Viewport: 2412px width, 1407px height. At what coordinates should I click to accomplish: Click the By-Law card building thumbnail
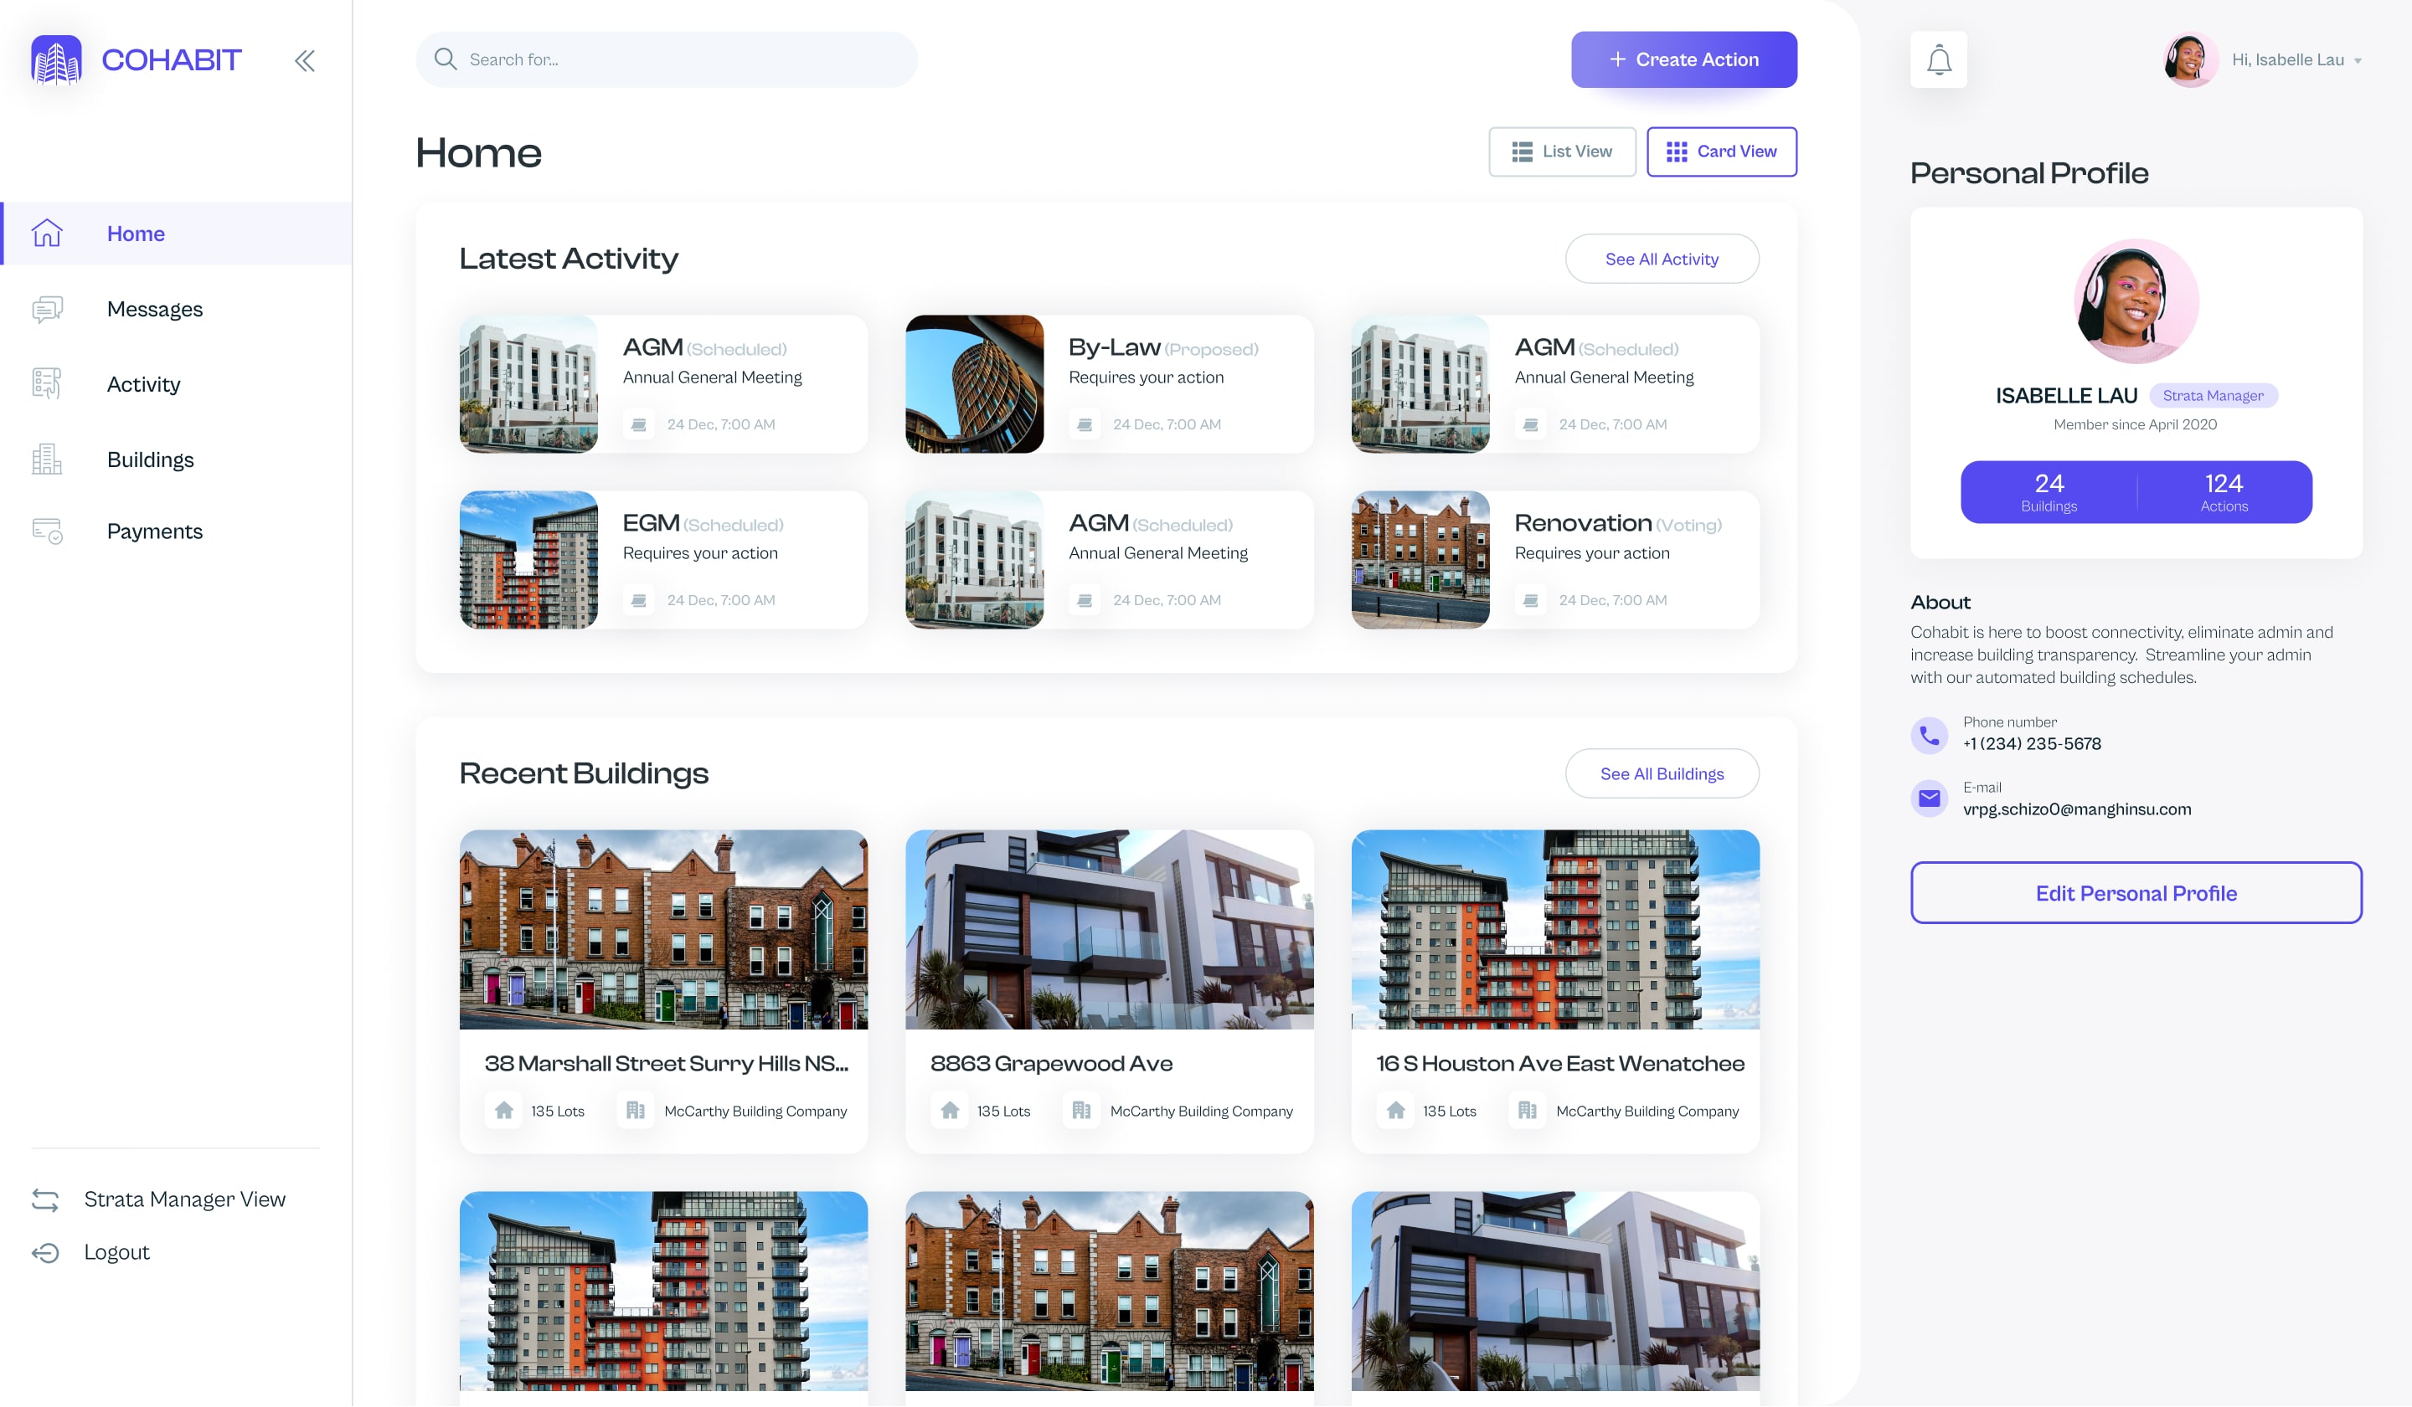coord(974,383)
